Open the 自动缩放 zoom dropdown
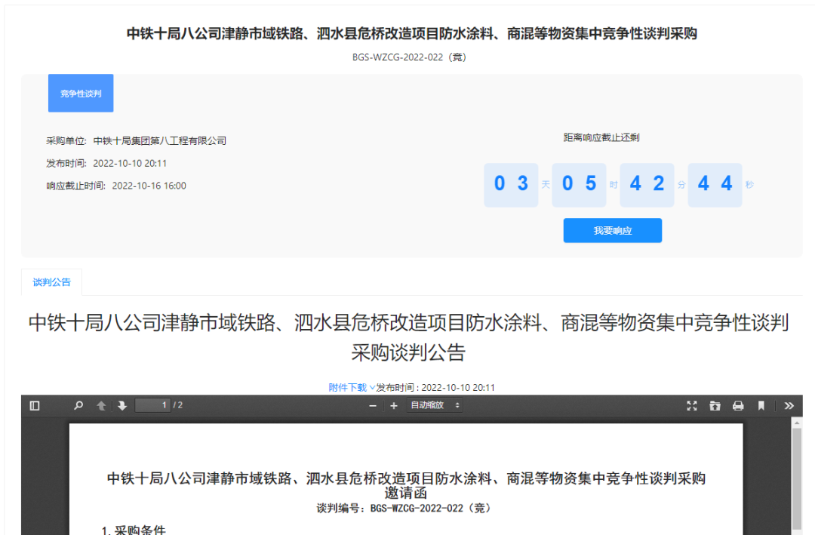815x535 pixels. pyautogui.click(x=435, y=405)
